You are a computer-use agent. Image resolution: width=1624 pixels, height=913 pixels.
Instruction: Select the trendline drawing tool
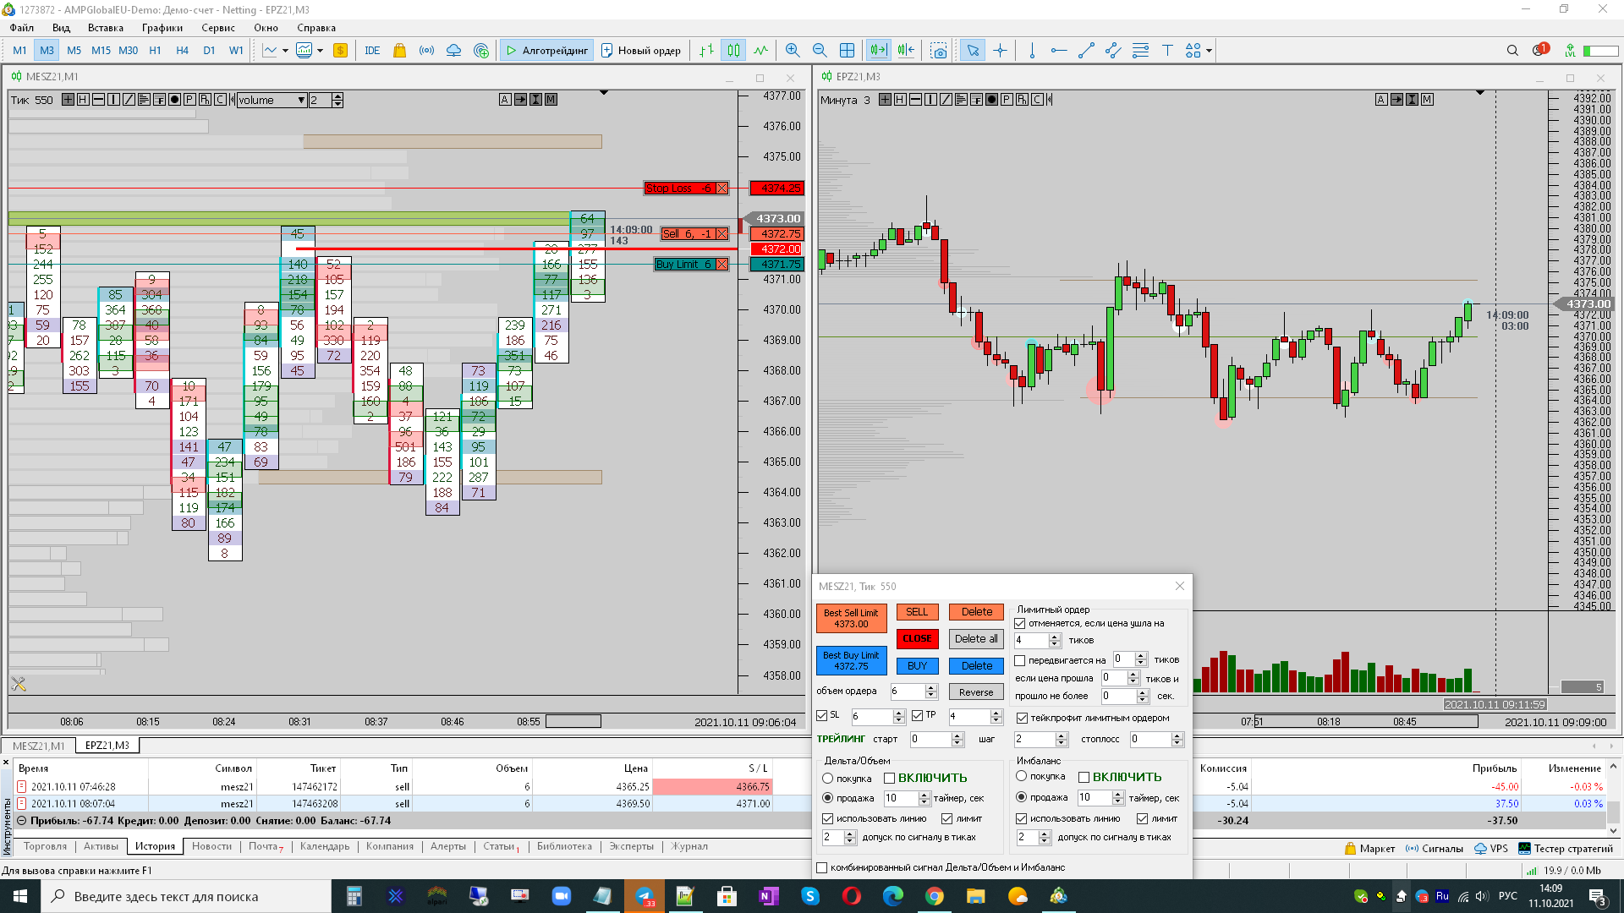[1086, 51]
